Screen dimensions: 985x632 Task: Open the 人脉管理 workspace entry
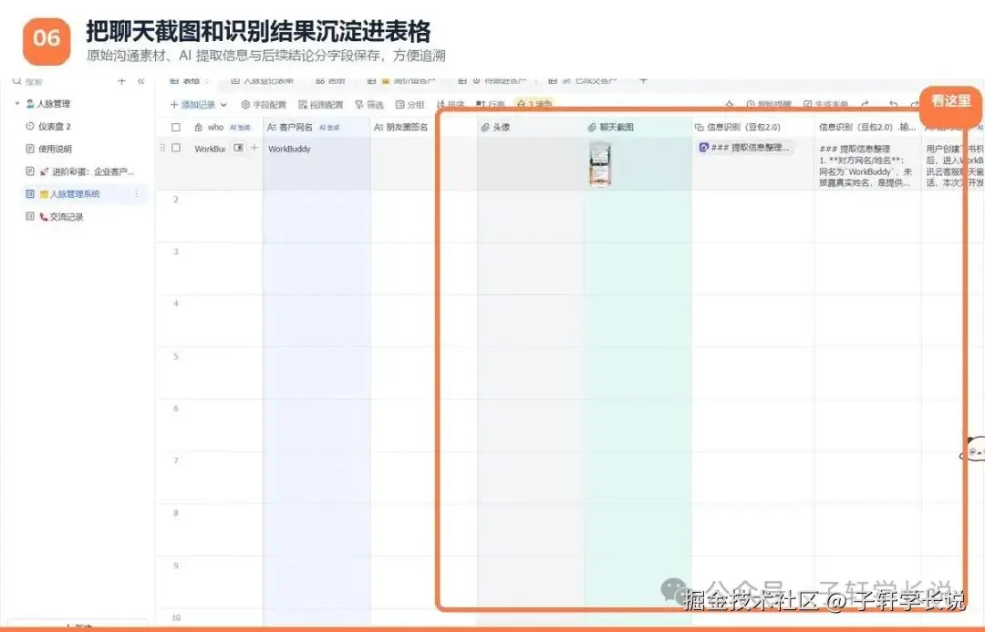pos(48,104)
